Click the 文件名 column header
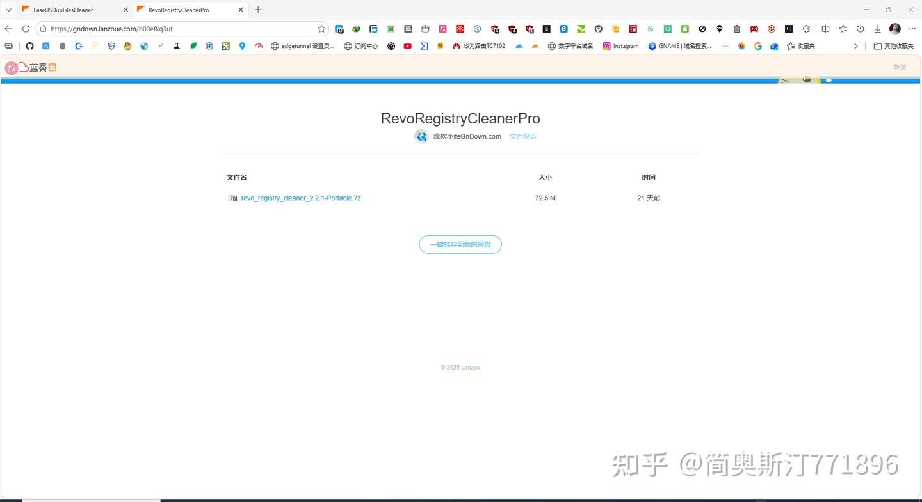Screen dimensions: 922x502 (x=237, y=177)
